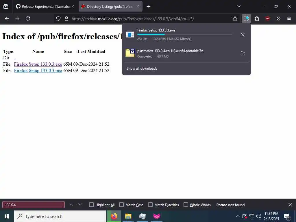
Task: Open the pink fox taskbar app
Action: click(x=156, y=216)
